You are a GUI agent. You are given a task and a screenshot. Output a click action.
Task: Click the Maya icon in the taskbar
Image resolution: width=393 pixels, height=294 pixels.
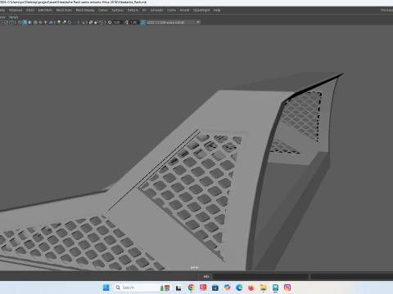(x=275, y=287)
